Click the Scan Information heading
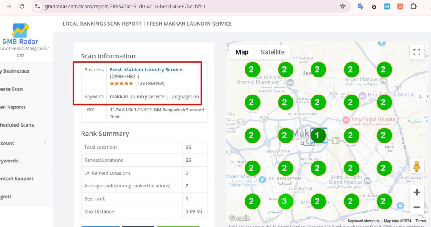Viewport: 431px width, 227px height. tap(108, 56)
